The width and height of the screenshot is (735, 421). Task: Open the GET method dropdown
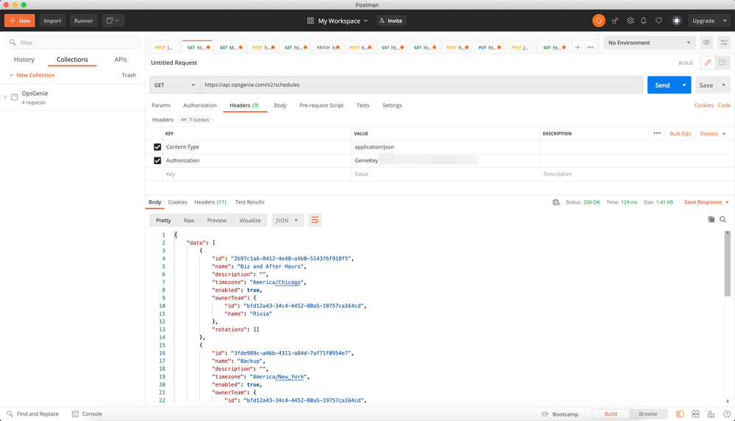(x=174, y=85)
